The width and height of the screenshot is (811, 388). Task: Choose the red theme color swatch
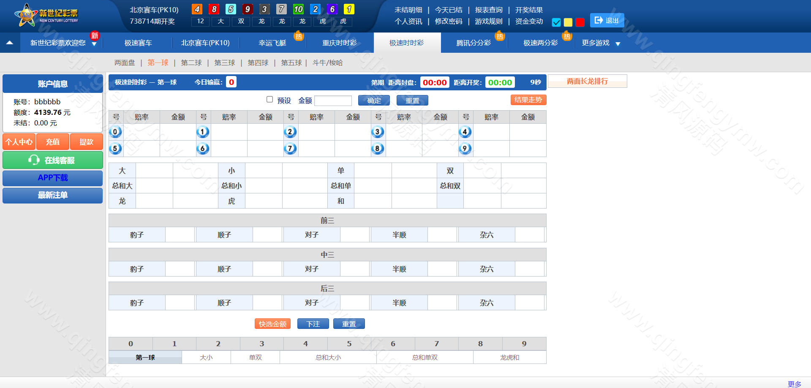coord(580,22)
